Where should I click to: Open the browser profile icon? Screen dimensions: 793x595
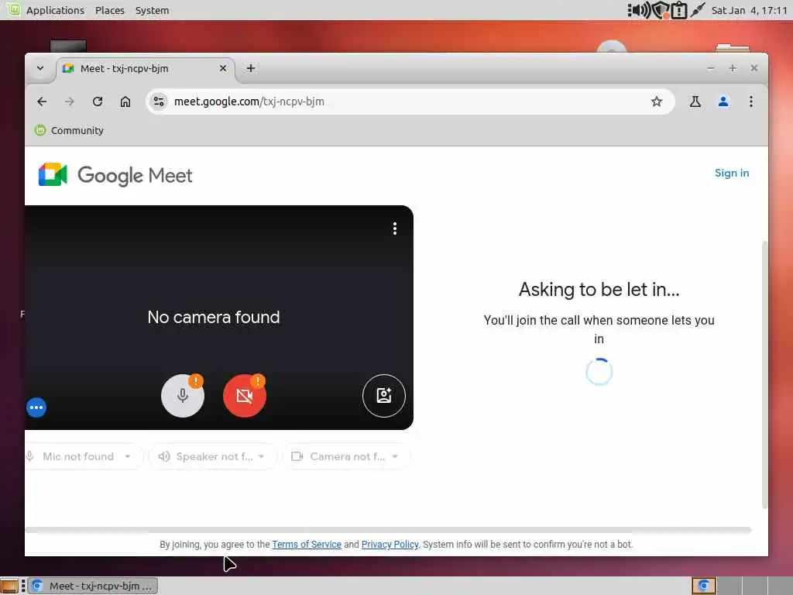[x=723, y=101]
